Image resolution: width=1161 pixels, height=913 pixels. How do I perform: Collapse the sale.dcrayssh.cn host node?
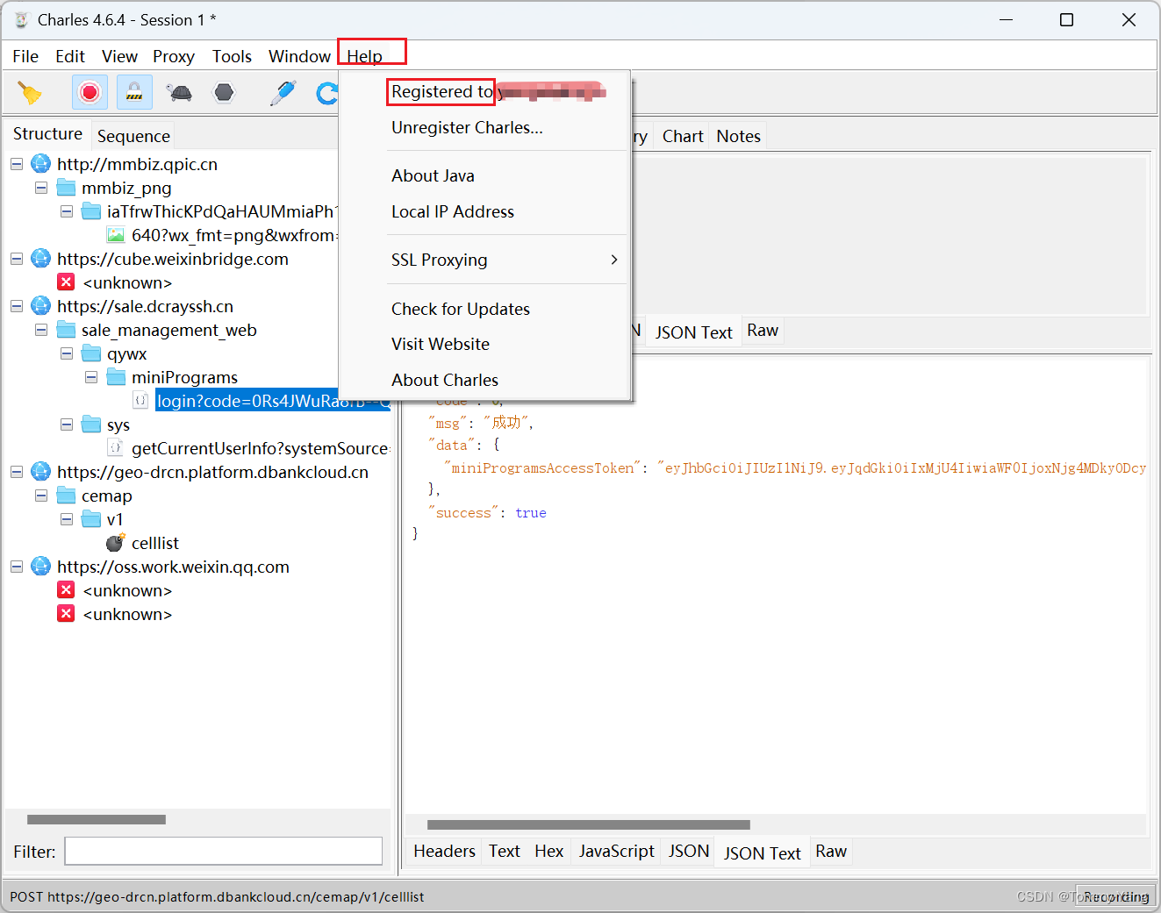(17, 306)
